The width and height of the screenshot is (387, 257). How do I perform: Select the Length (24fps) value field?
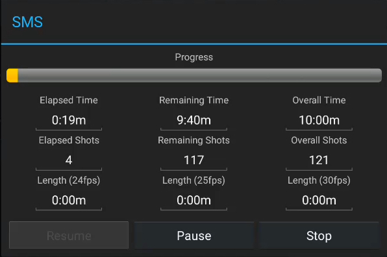click(x=69, y=201)
